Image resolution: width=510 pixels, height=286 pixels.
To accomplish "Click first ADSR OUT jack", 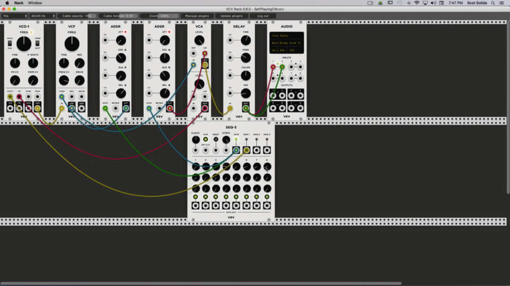I will click(126, 108).
